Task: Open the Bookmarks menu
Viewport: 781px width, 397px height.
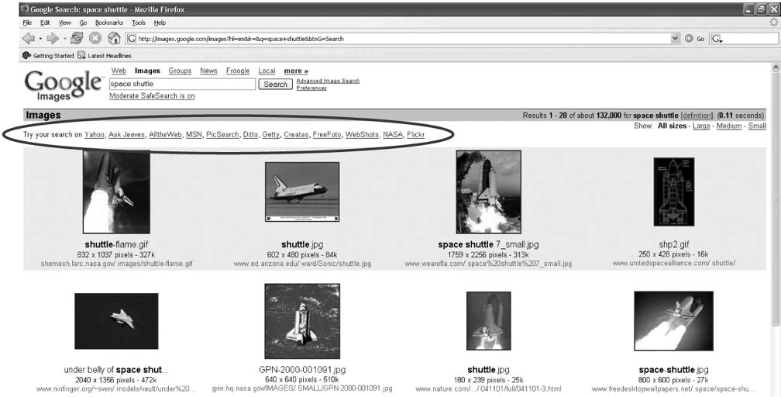Action: 109,23
